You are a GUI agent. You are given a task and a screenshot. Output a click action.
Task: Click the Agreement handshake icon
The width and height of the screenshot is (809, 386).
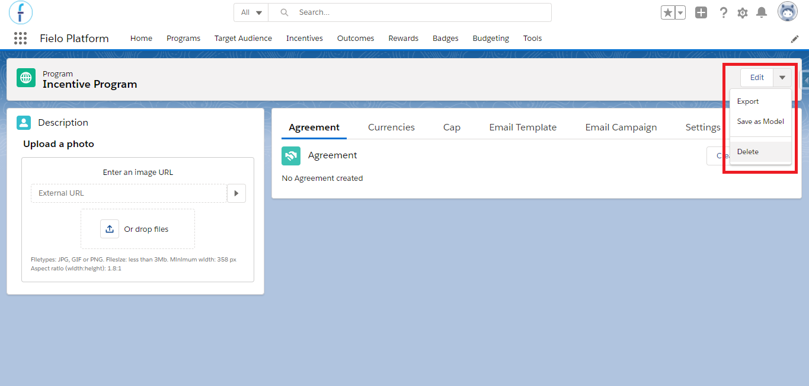[x=291, y=156]
